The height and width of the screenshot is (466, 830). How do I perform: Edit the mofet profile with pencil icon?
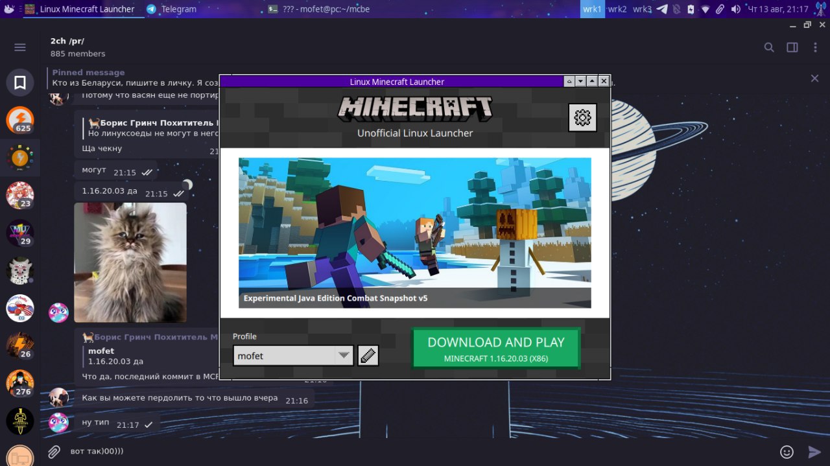(368, 355)
